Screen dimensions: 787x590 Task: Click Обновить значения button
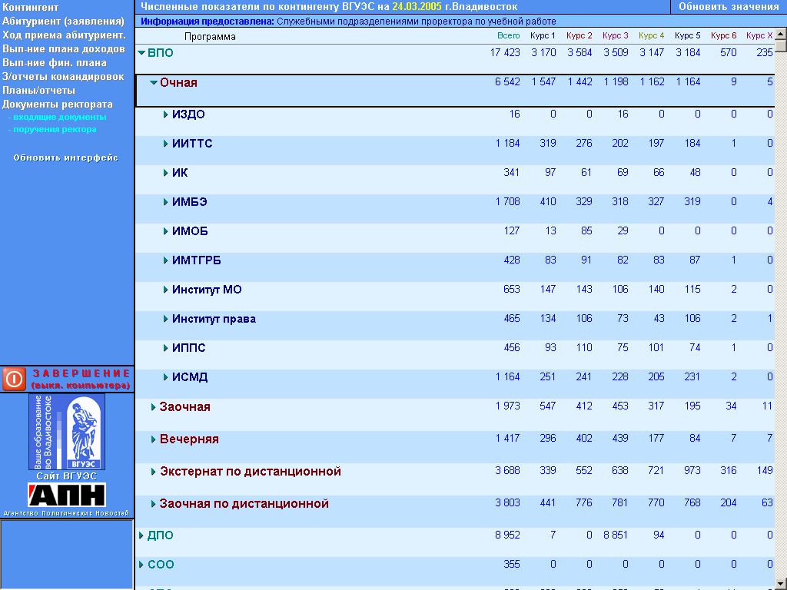(x=729, y=6)
